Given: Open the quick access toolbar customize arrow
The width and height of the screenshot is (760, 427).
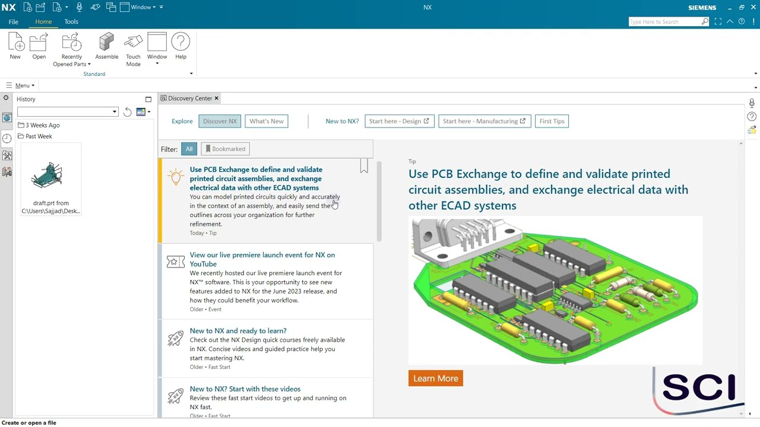Looking at the screenshot, I should click(x=161, y=7).
